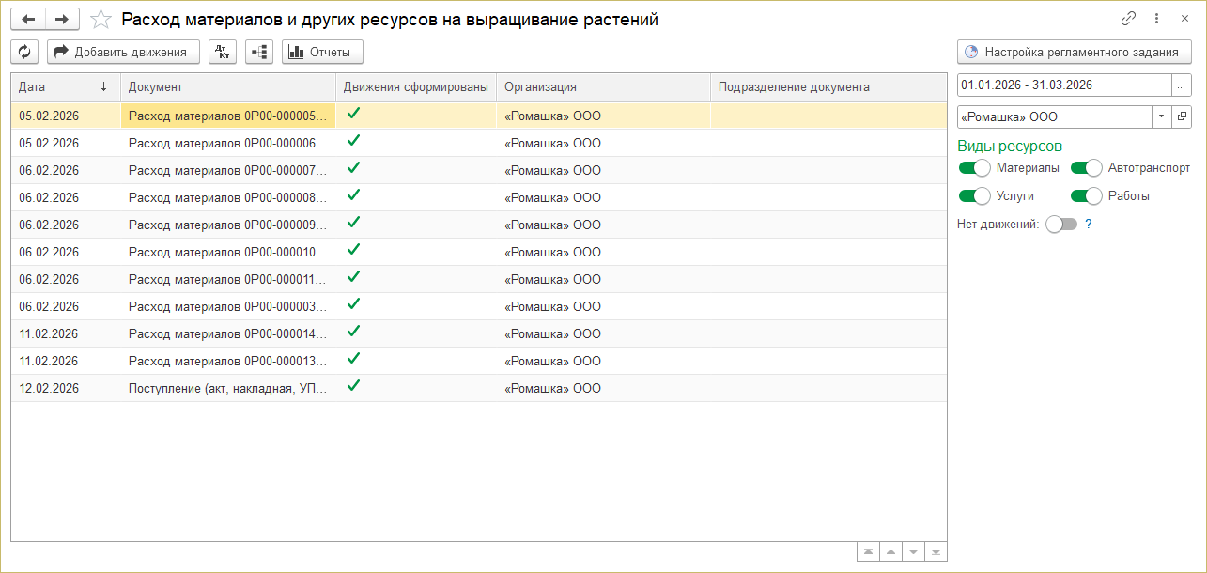Viewport: 1207px width, 573px height.
Task: Add this form to favorites star
Action: [x=101, y=19]
